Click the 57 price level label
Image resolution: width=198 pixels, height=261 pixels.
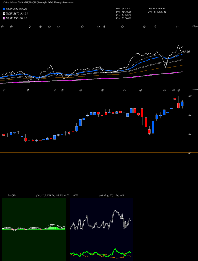(190, 96)
